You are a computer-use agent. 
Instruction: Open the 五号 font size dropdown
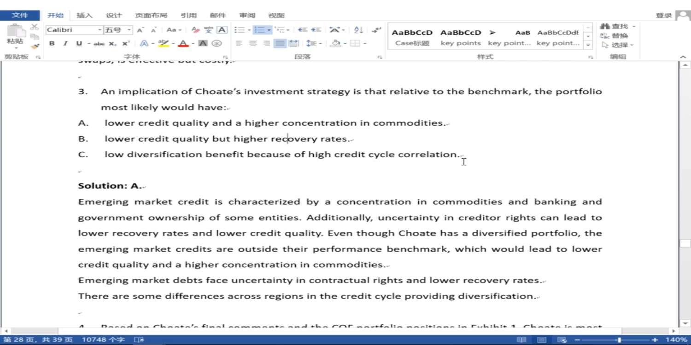pos(129,30)
